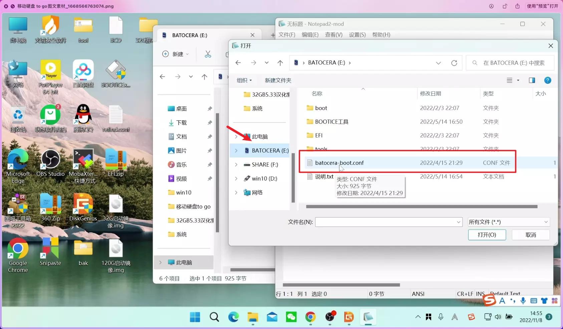Open the 设置(S) menu in Notepad2-mod
The height and width of the screenshot is (329, 563).
click(357, 34)
